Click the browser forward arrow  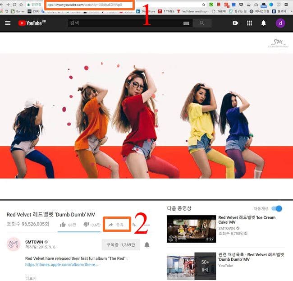coord(8,5)
